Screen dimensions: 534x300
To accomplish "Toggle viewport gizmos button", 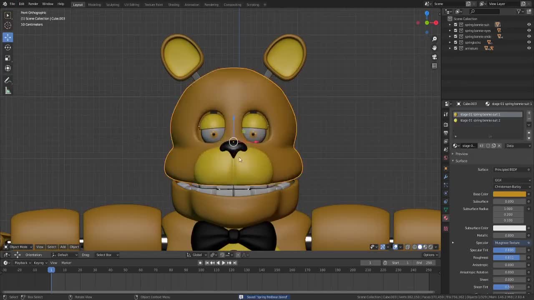I will point(382,247).
